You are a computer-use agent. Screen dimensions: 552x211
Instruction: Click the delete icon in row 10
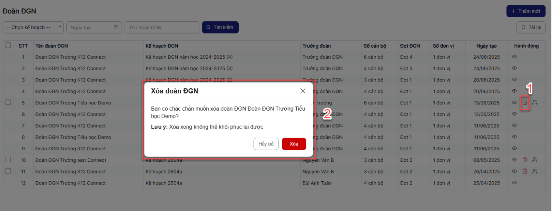click(524, 160)
